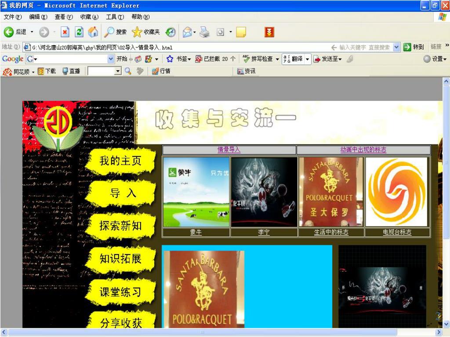Click 直播 icon in stock toolbar

point(65,71)
